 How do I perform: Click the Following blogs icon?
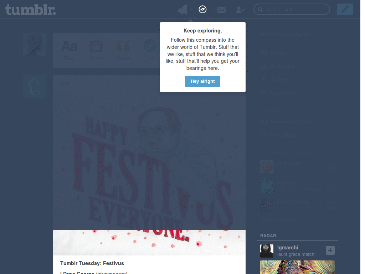264,121
